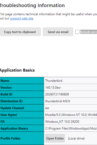Click the Troubleshooting Information heading

[x=32, y=5]
